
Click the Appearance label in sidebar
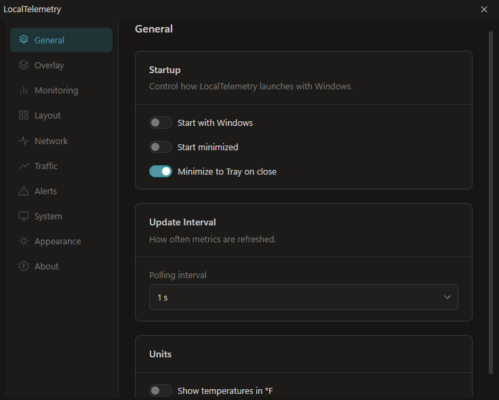[58, 242]
